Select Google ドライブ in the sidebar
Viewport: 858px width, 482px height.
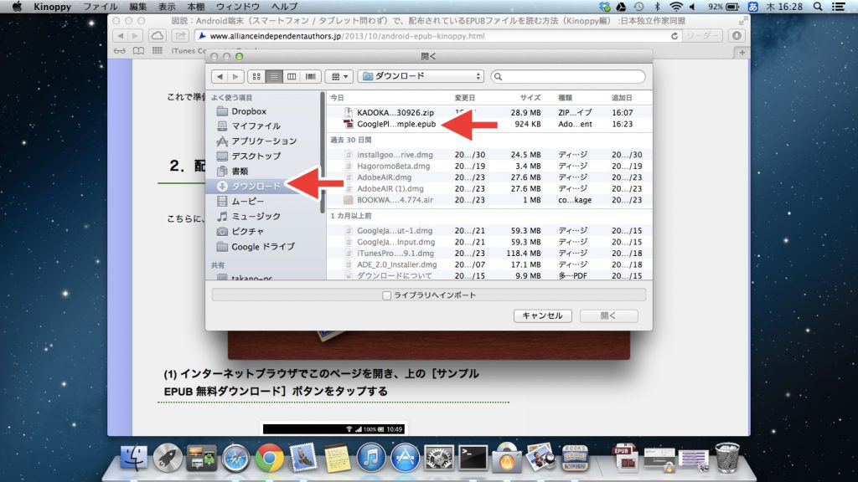coord(265,247)
